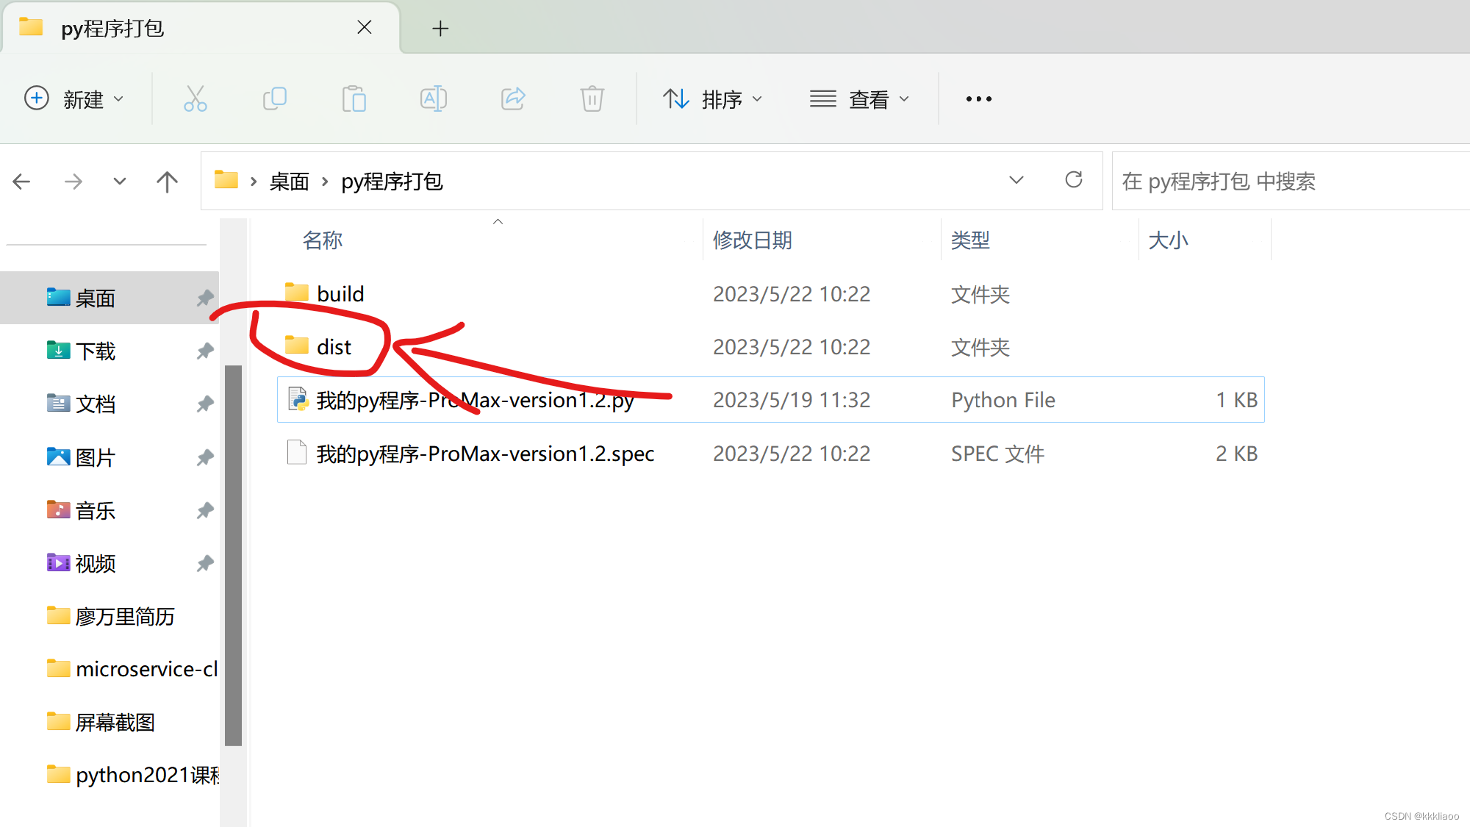Open the three-dots more options menu
Image resolution: width=1470 pixels, height=827 pixels.
(978, 99)
